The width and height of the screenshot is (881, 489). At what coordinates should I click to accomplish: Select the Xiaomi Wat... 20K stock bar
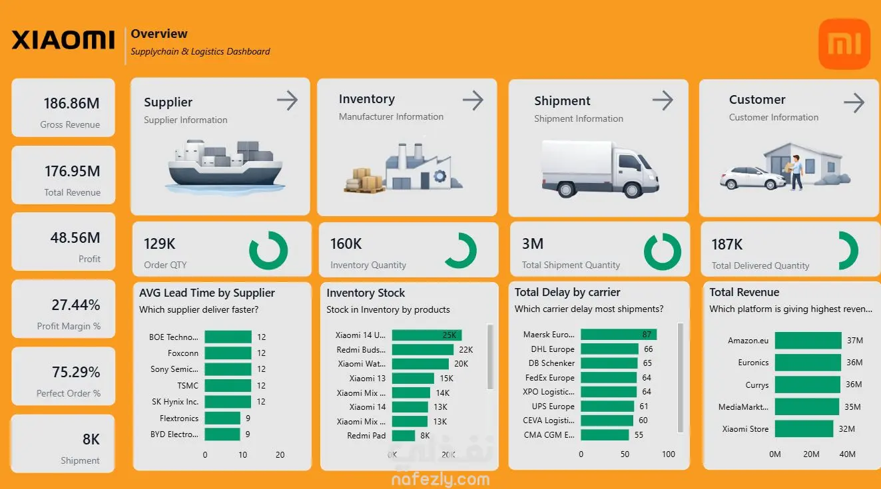point(420,364)
